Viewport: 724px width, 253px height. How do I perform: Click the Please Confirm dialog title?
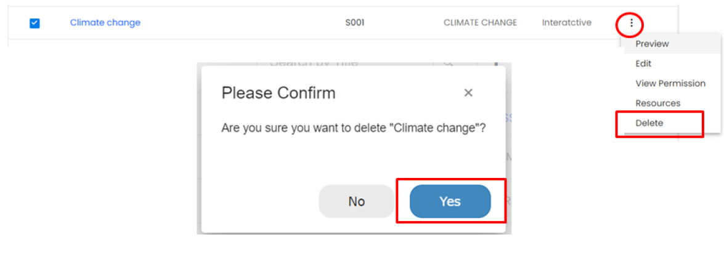[279, 93]
